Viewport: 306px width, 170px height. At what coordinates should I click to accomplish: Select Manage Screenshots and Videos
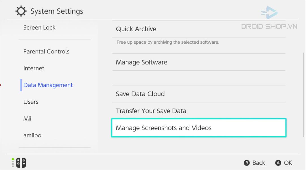[x=199, y=128]
